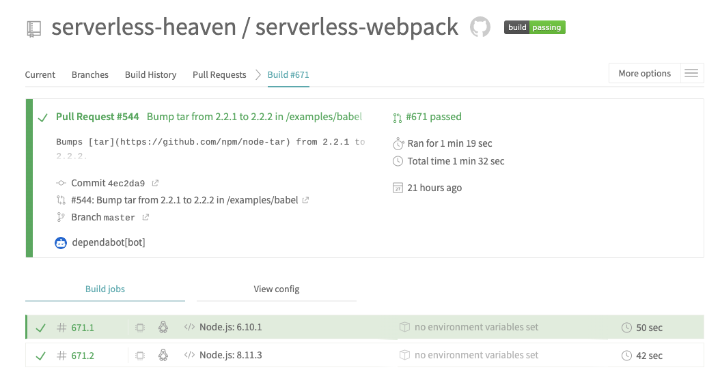This screenshot has width=720, height=387.
Task: Click the Total time 1 min 32 sec text
Action: 456,161
